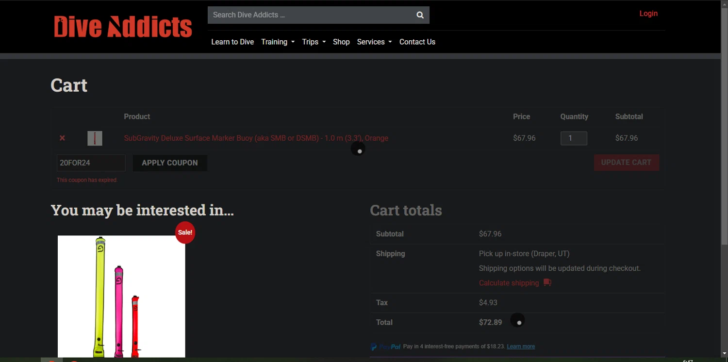Click the search magnifier icon

click(420, 15)
